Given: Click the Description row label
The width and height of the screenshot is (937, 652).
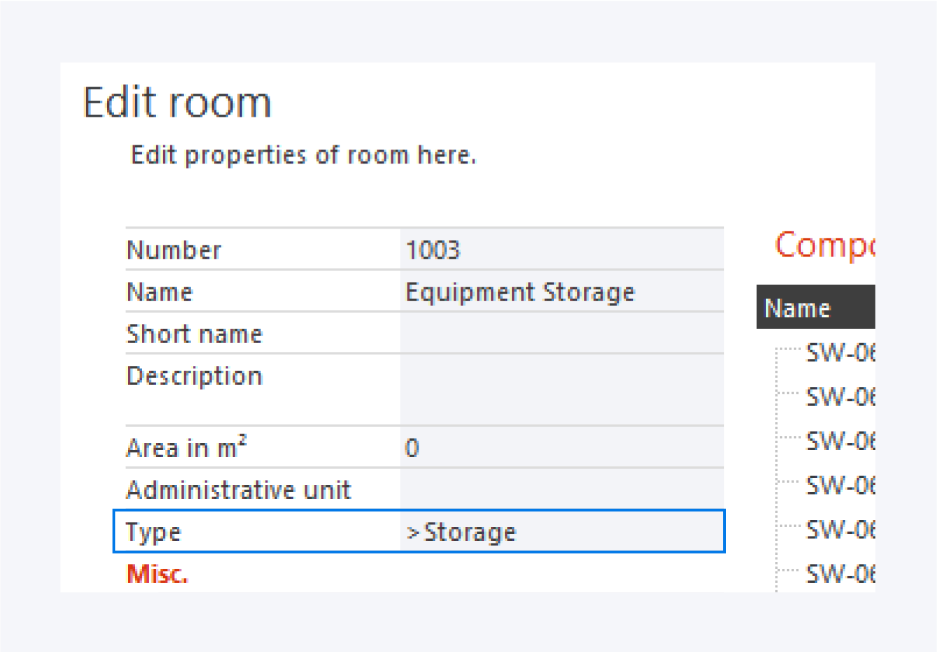Looking at the screenshot, I should [x=194, y=376].
